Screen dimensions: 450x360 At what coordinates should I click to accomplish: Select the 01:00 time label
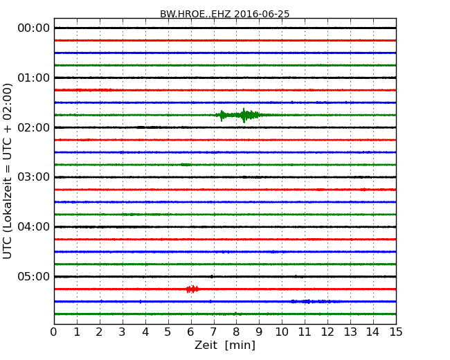tap(34, 78)
